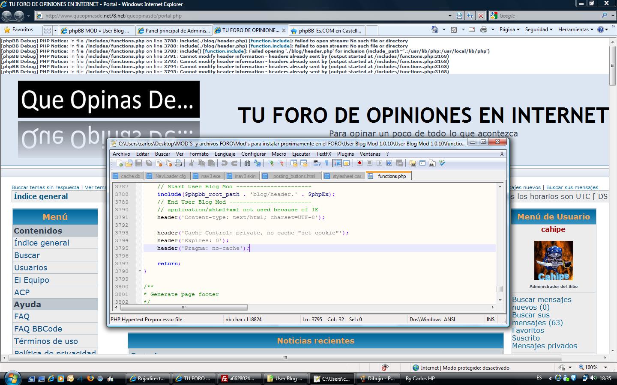Zoom in on the editor text
Image resolution: width=617 pixels, height=385 pixels.
pos(271,163)
